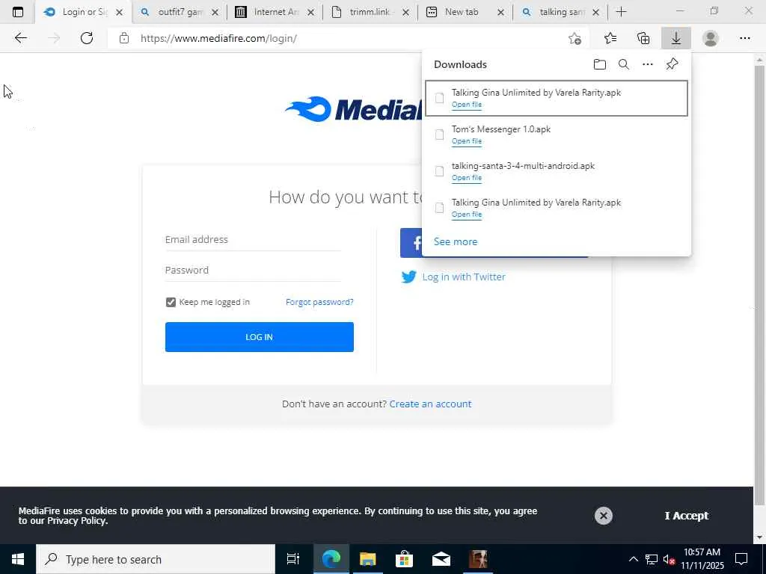This screenshot has width=766, height=574.
Task: Select Tom's Messenger 1.0.apk download entry
Action: 557,135
